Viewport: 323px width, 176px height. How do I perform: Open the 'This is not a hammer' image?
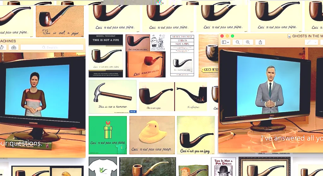tap(113, 97)
